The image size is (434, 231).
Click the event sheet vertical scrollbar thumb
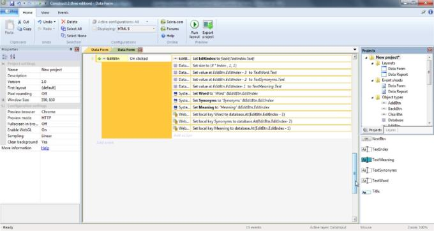pyautogui.click(x=355, y=174)
